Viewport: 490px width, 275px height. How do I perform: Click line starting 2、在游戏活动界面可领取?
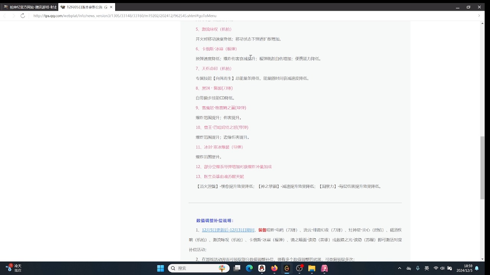pyautogui.click(x=275, y=259)
